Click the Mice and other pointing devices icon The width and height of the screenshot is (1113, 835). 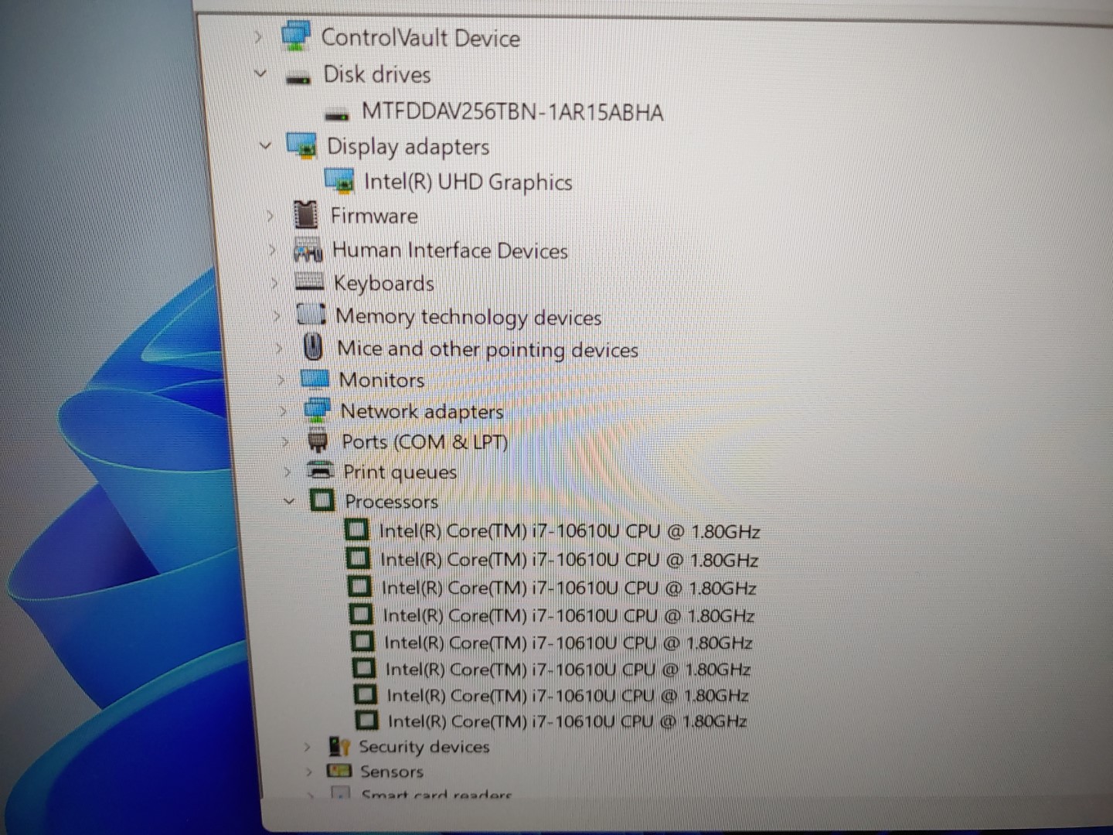coord(313,347)
